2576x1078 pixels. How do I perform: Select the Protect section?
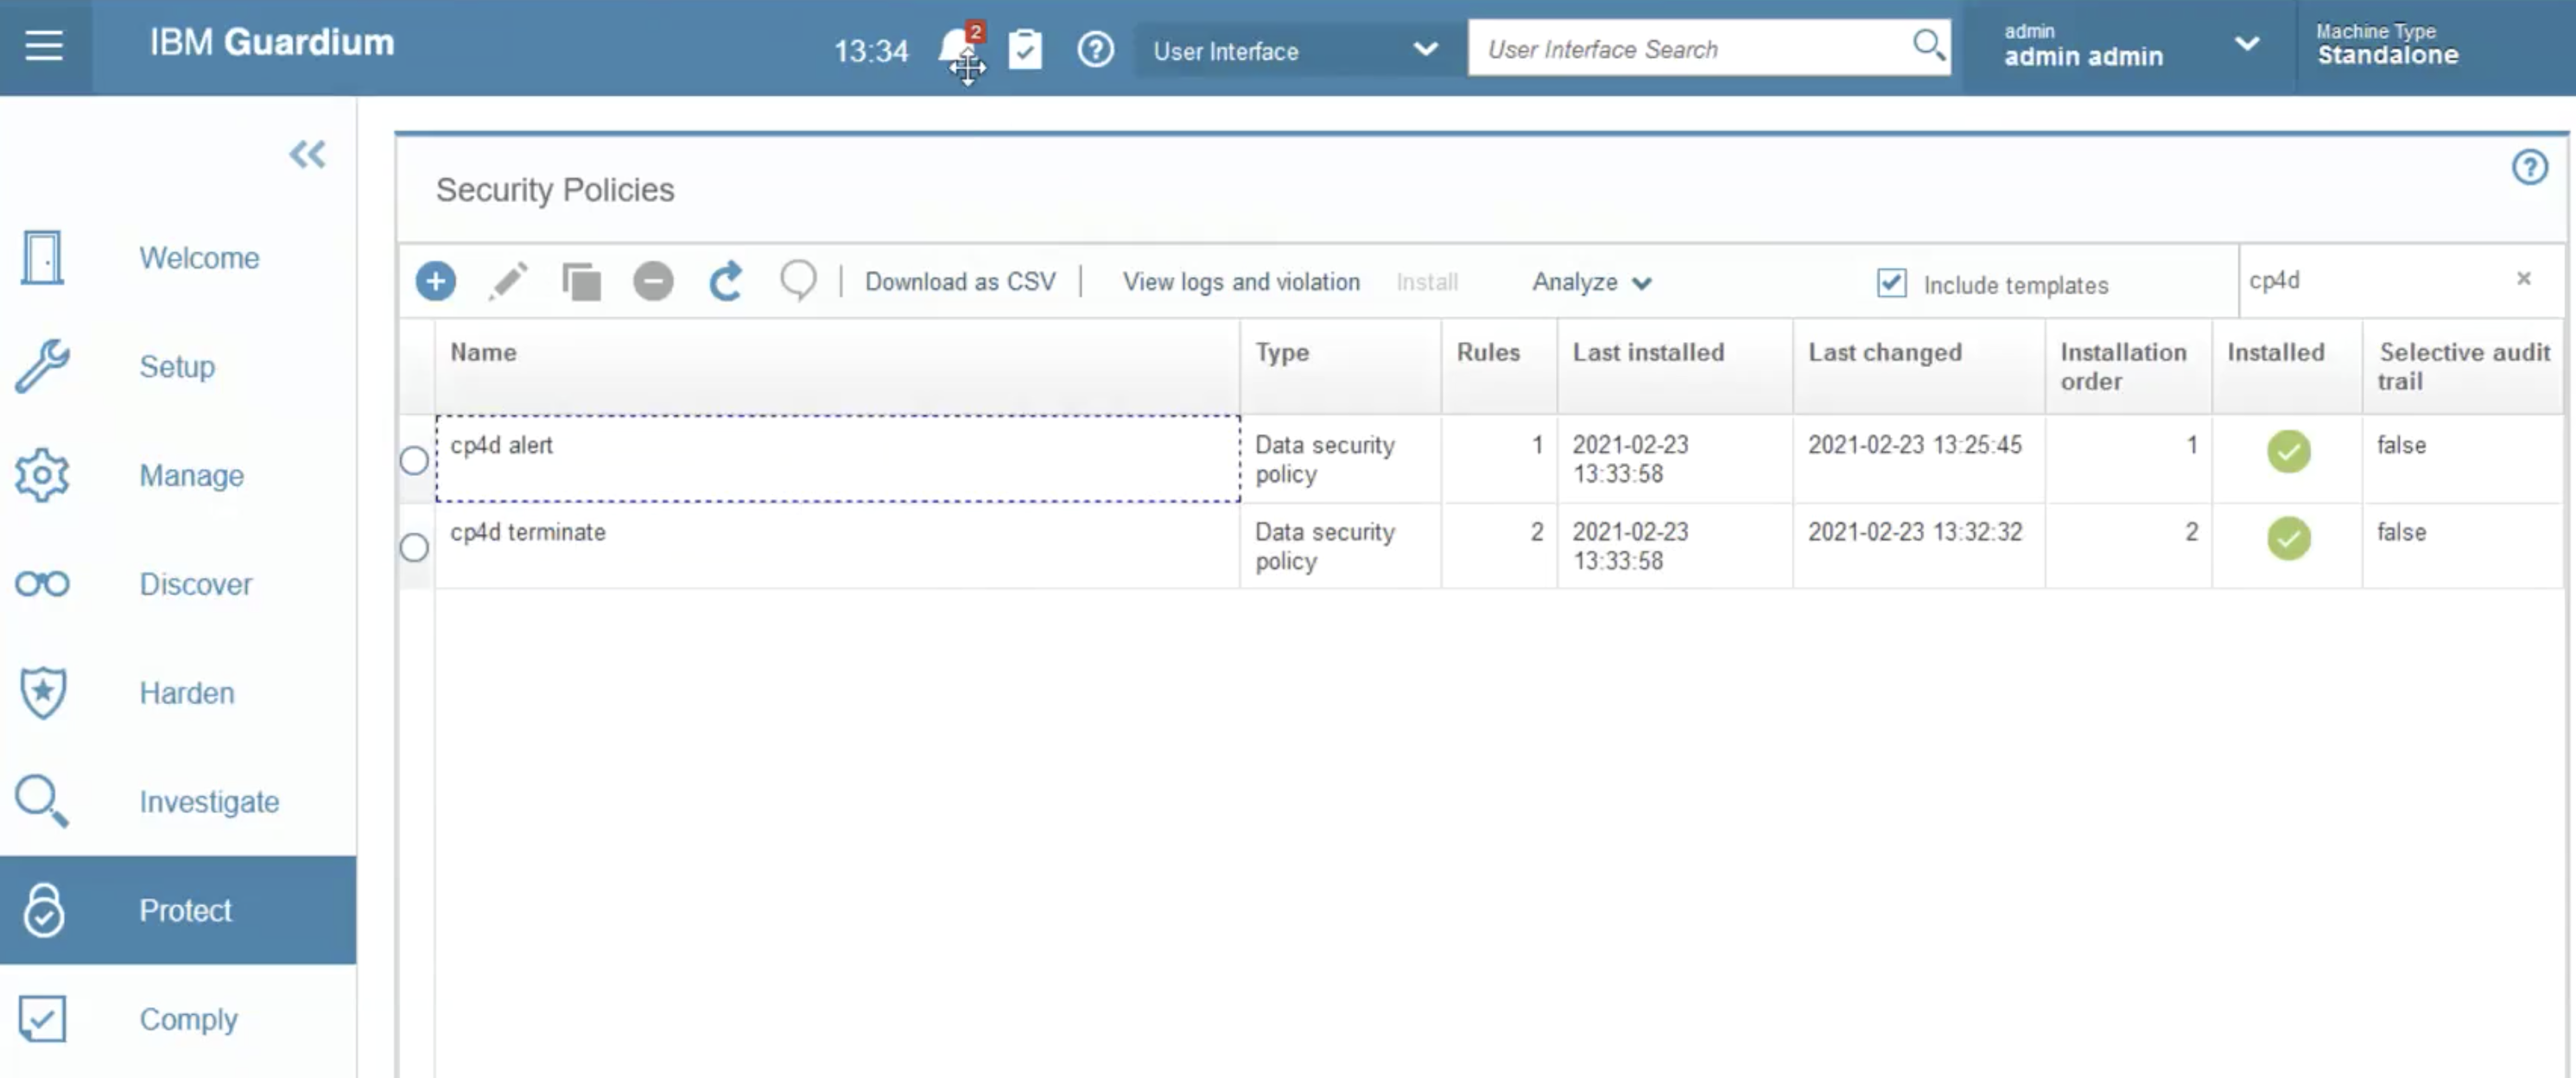(178, 910)
